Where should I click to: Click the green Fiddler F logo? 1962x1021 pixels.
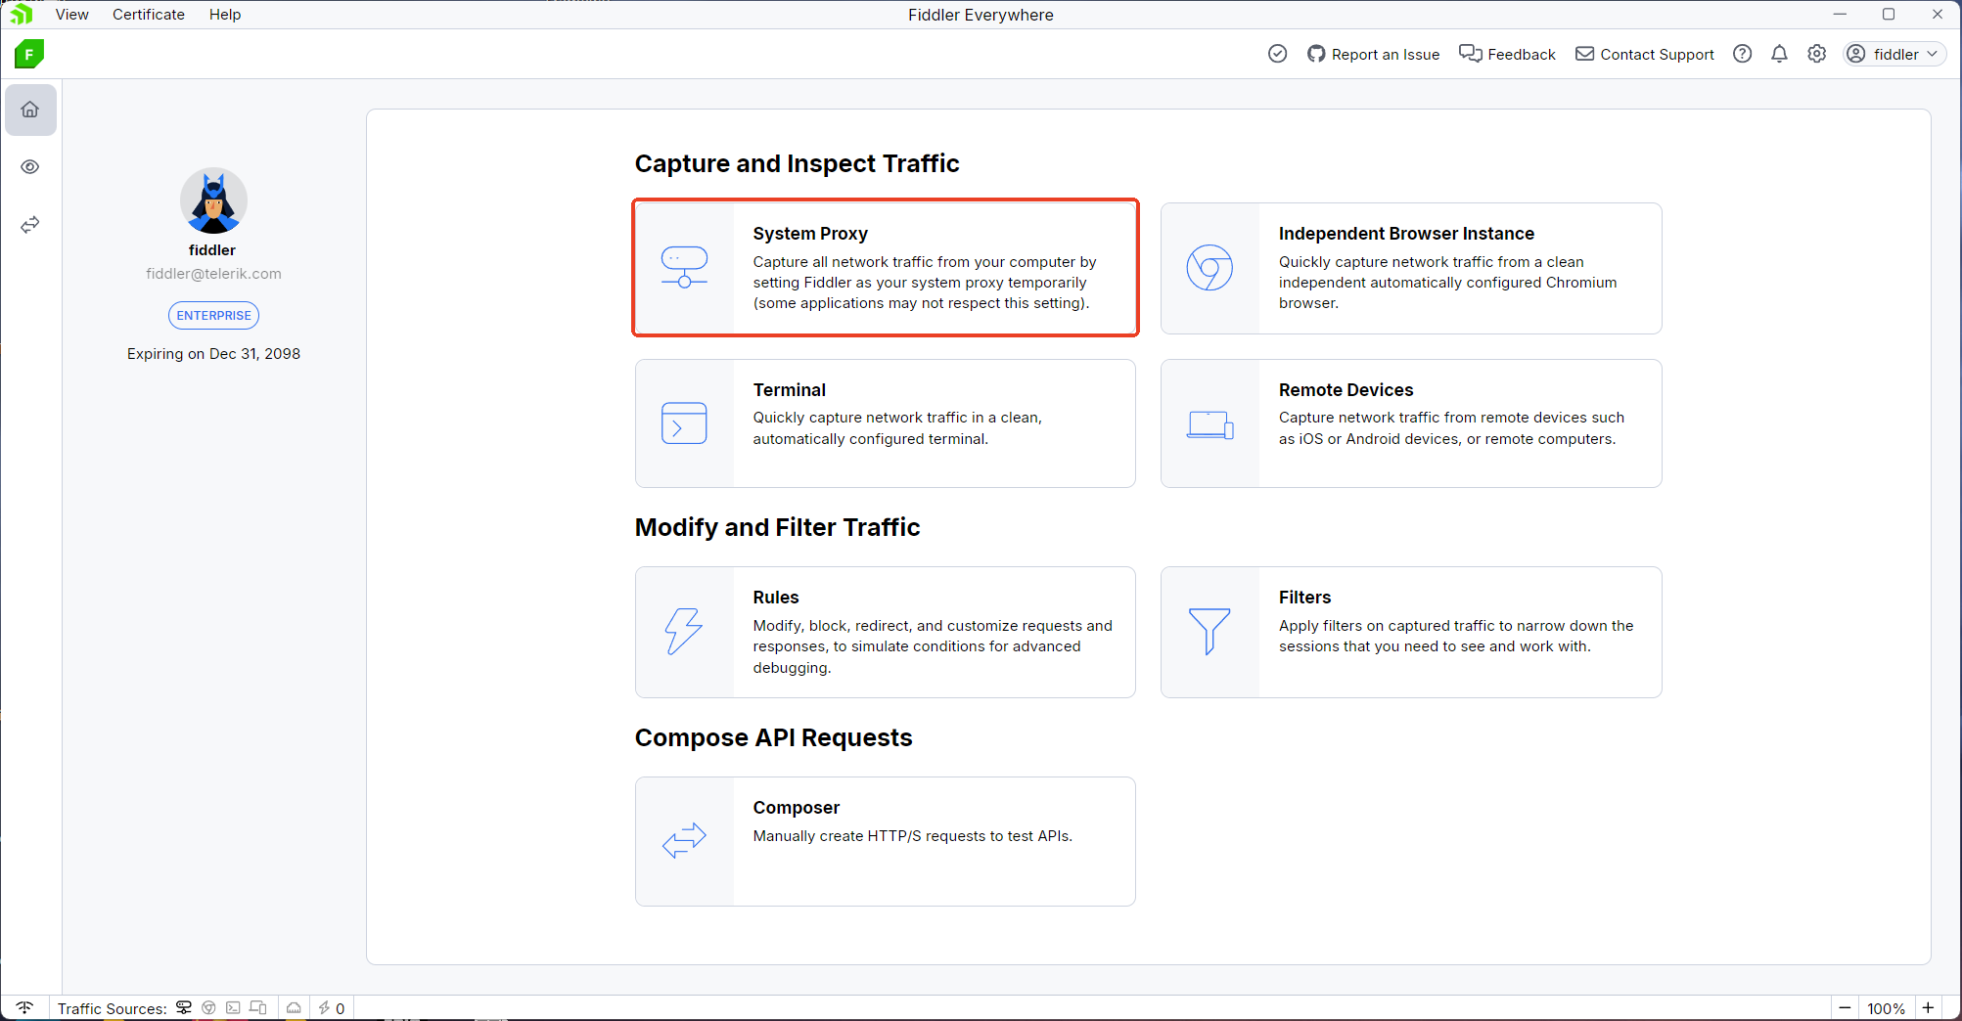(x=29, y=54)
